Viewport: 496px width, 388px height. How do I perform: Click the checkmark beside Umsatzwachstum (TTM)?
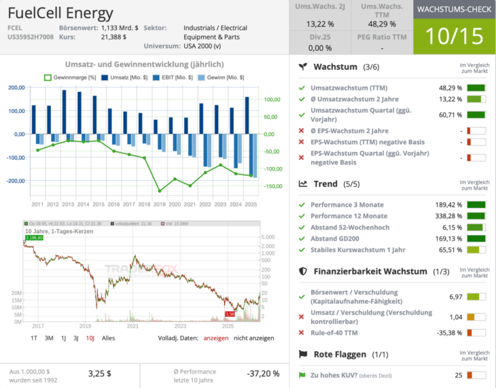[302, 88]
